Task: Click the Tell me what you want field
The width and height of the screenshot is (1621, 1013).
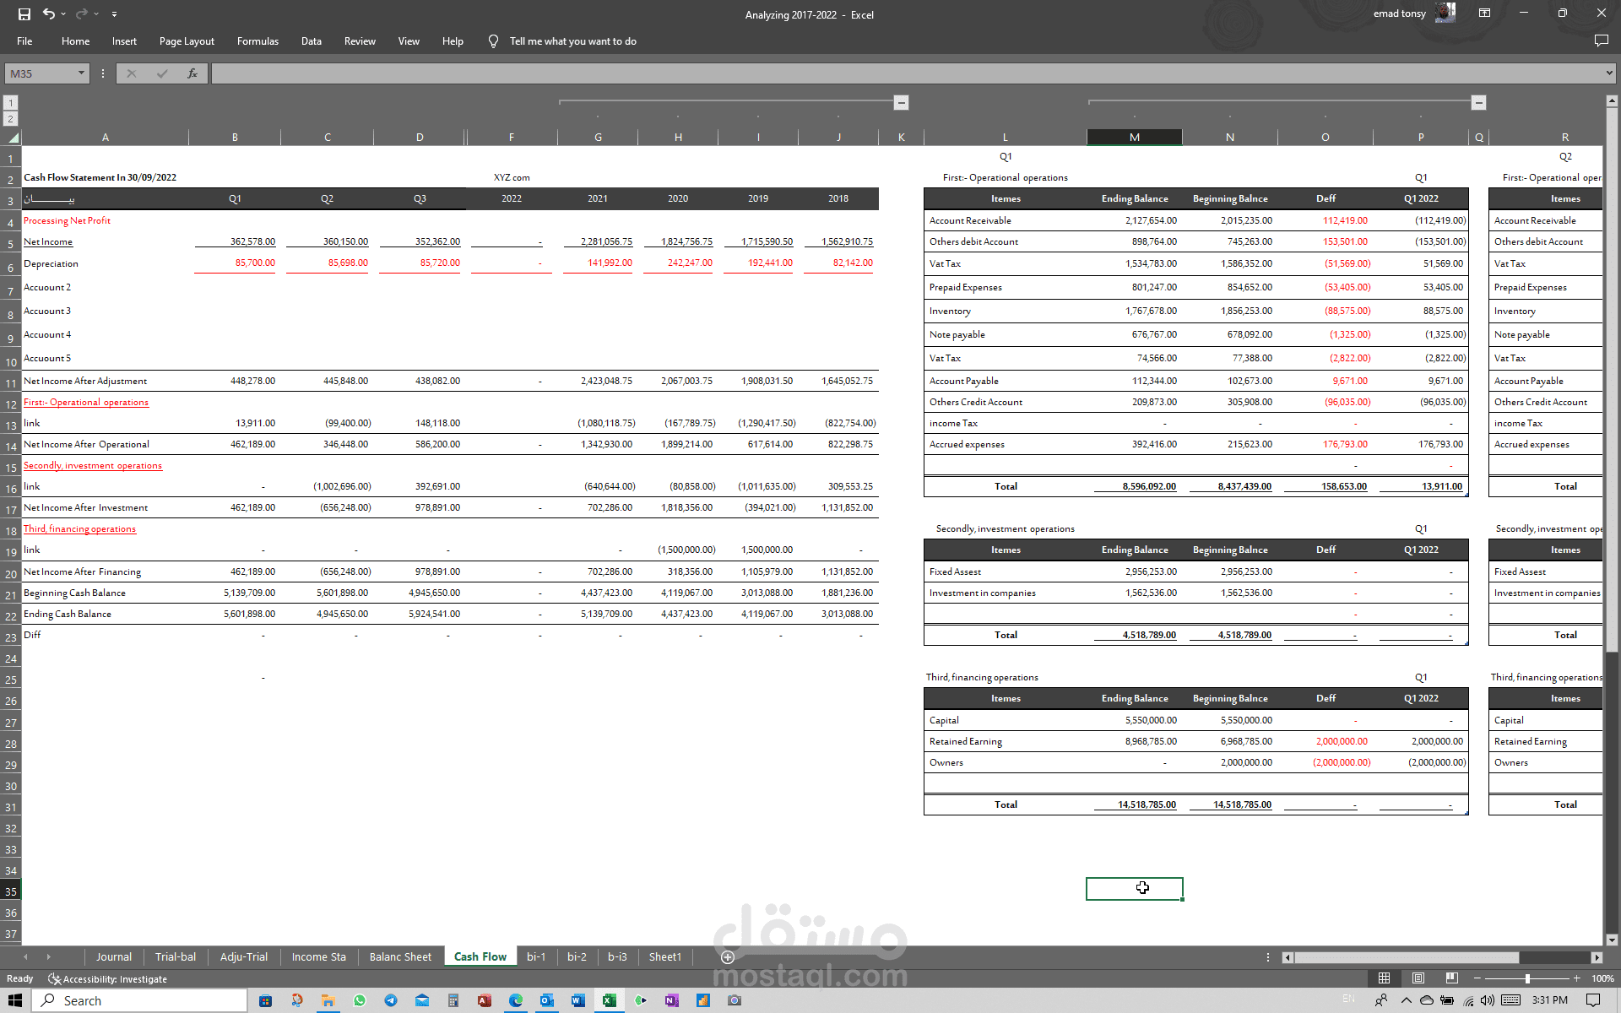Action: click(x=572, y=41)
